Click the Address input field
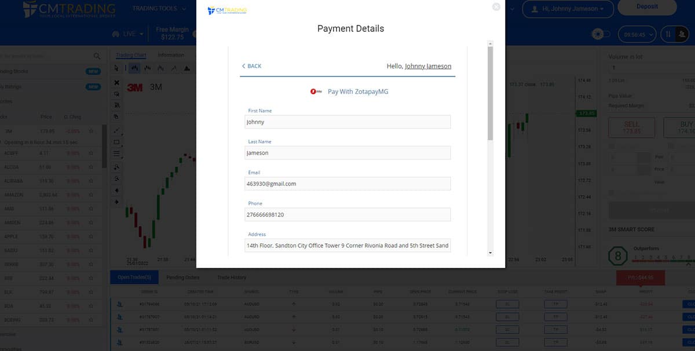Screen dimensions: 695x351 coord(348,246)
